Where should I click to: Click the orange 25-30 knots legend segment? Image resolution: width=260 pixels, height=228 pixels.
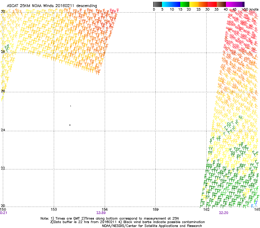[203, 4]
